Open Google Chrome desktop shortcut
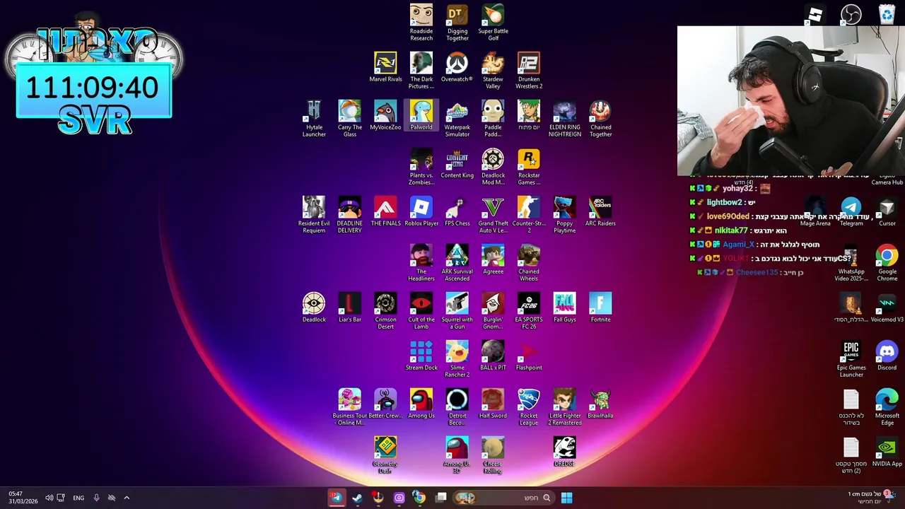 [887, 263]
